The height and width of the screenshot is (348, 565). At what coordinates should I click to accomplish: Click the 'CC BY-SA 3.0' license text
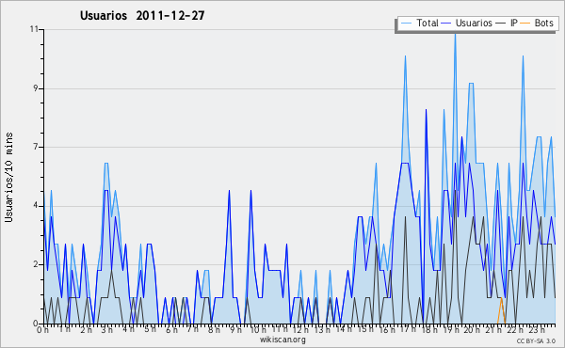point(536,340)
